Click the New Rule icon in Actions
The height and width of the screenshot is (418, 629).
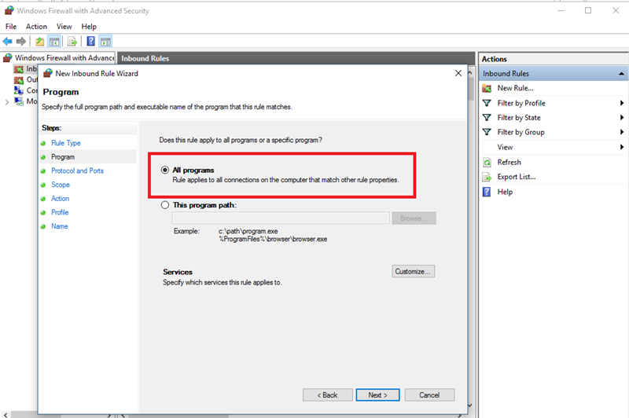tap(487, 88)
